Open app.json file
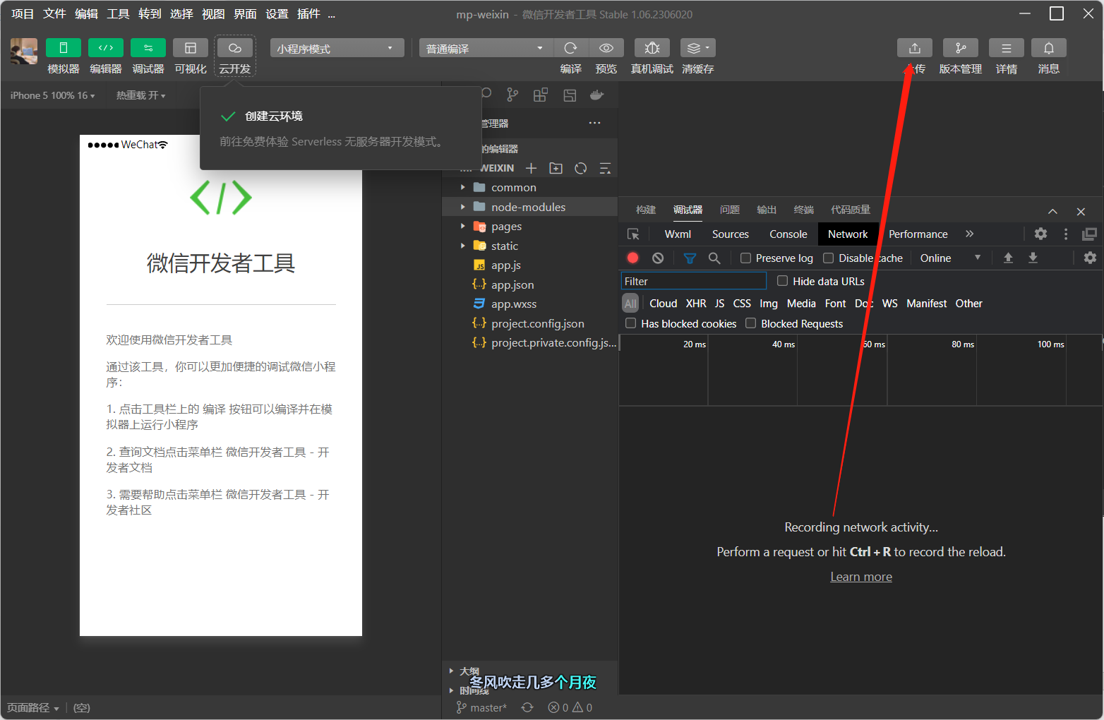1104x720 pixels. [x=529, y=284]
